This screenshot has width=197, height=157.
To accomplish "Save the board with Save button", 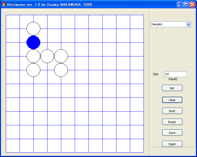I will tap(172, 133).
